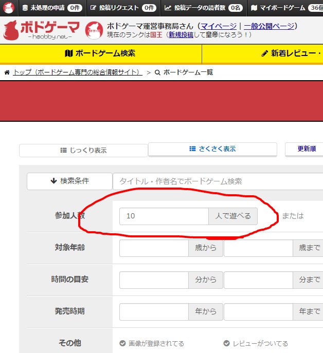Select the ボードゲーム検索 yellow tab
Image resolution: width=323 pixels, height=353 pixels.
pos(100,53)
